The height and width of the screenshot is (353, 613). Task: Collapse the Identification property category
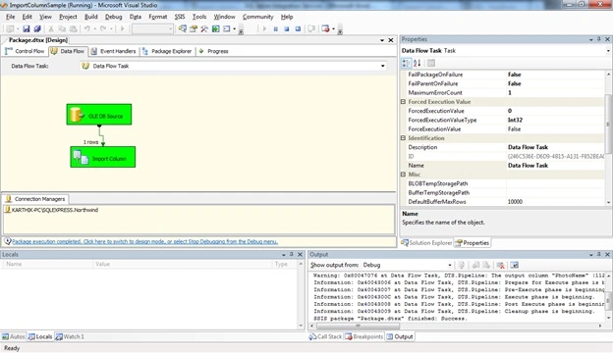pyautogui.click(x=403, y=138)
